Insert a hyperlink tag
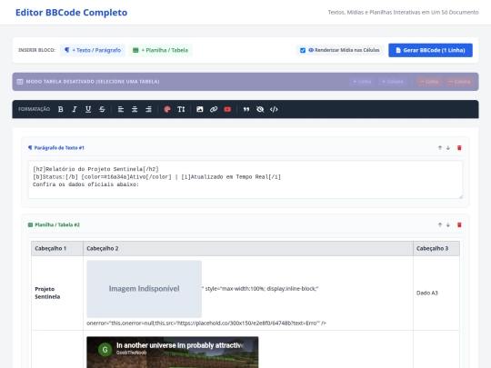491x368 pixels. click(214, 109)
